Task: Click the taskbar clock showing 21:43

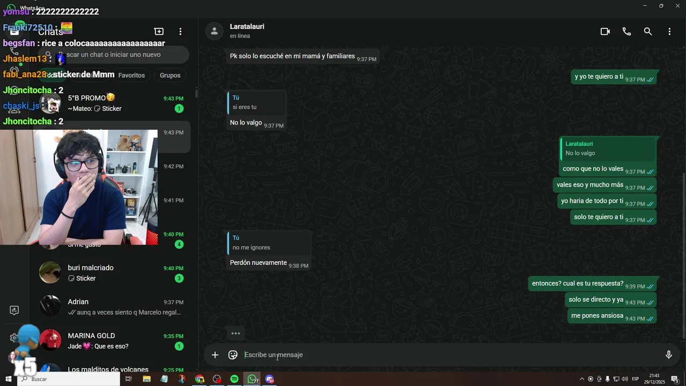Action: pyautogui.click(x=654, y=379)
